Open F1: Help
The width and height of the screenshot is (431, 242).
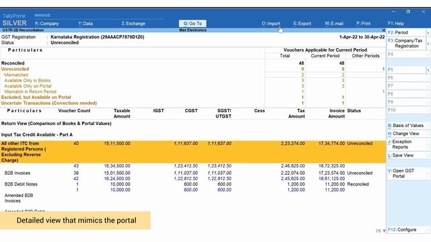(396, 24)
